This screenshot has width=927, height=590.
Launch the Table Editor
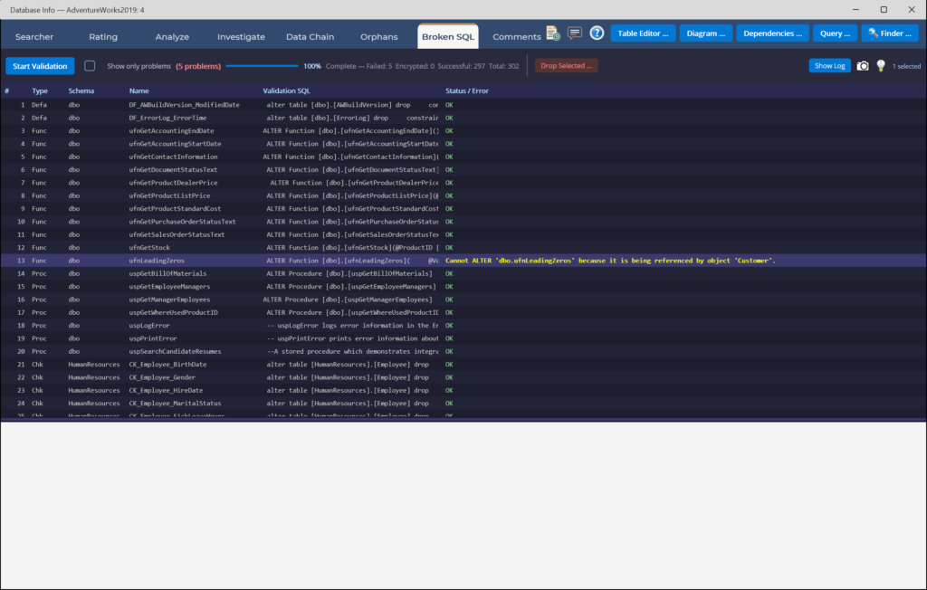tap(643, 33)
